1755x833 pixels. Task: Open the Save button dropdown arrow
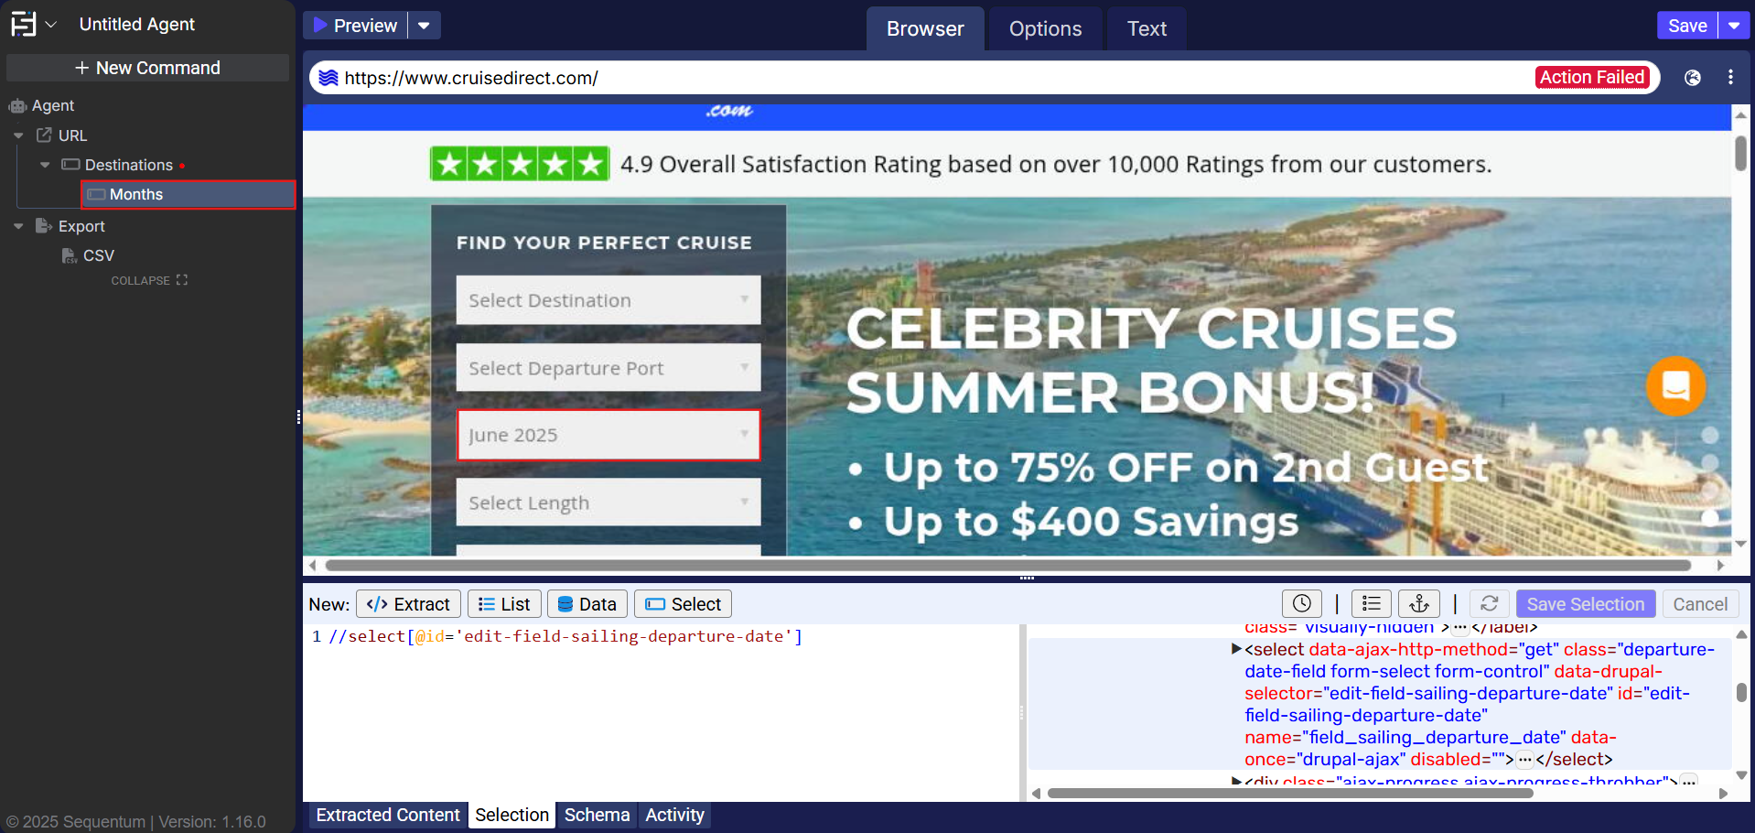[1733, 26]
